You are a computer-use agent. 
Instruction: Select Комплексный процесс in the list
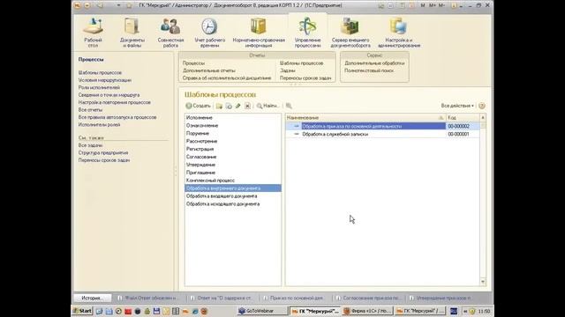(233, 181)
